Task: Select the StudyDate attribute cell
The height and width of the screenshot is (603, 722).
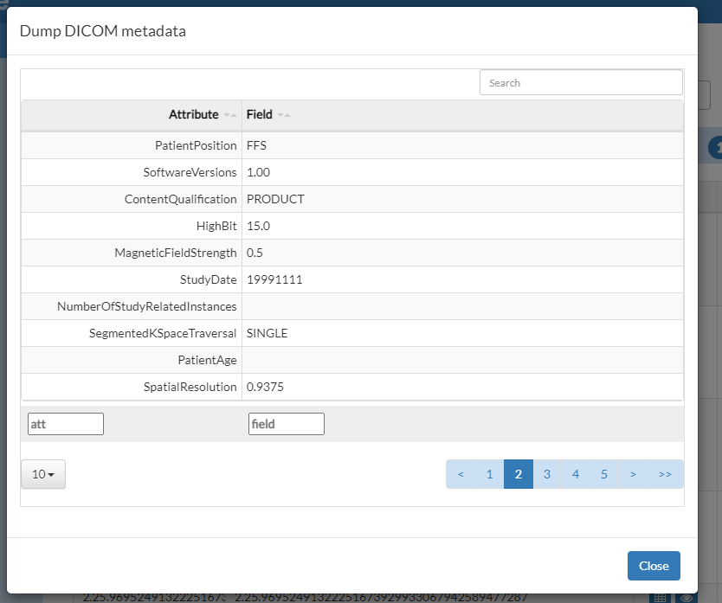Action: click(x=132, y=279)
